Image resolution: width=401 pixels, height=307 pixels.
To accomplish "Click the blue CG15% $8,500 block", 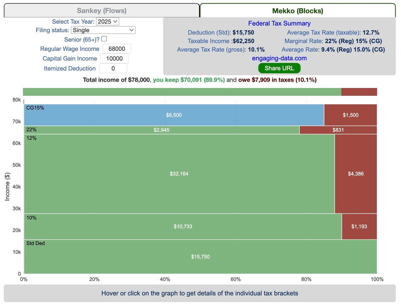I will point(174,115).
